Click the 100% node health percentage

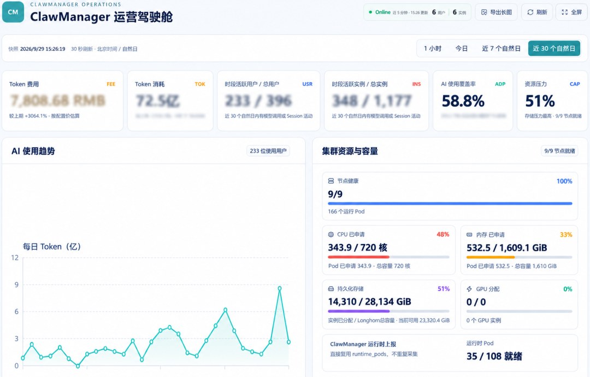[564, 181]
